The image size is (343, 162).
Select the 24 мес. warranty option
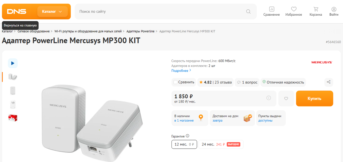point(221,144)
